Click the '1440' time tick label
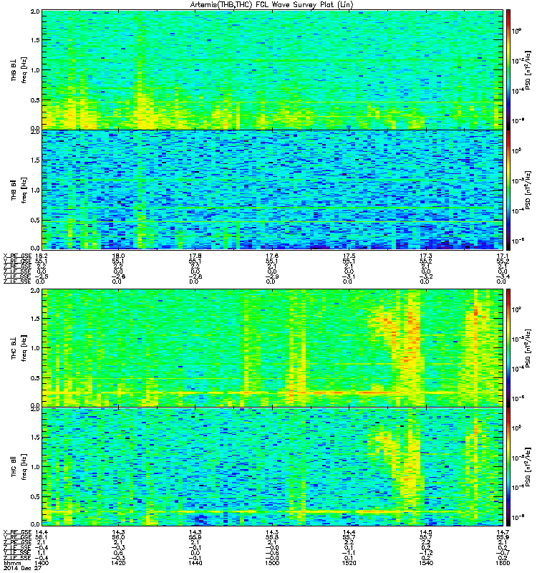The height and width of the screenshot is (573, 537). click(195, 563)
